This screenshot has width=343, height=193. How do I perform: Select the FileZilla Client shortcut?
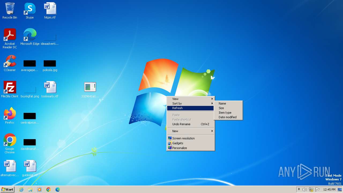click(10, 90)
